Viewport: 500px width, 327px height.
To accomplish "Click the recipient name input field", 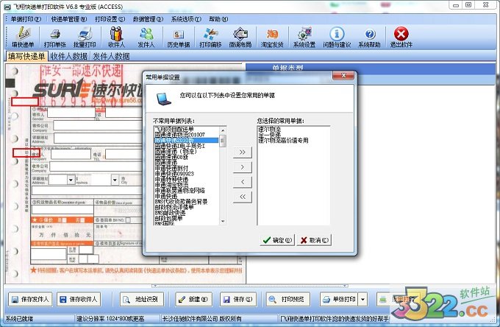I will (71, 154).
